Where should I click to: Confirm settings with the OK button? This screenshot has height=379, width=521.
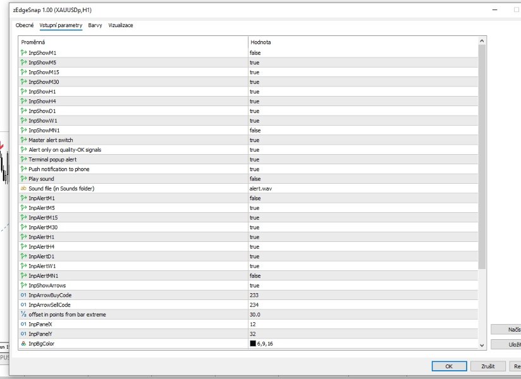coord(449,366)
